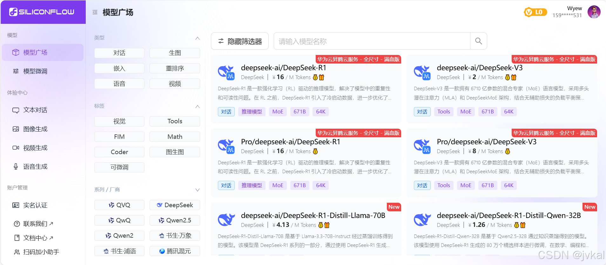
Task: Toggle the 语音 type filter
Action: [119, 84]
